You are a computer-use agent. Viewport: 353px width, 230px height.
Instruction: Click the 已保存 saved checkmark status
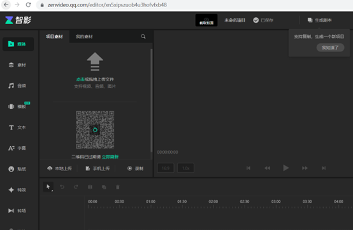coord(263,20)
